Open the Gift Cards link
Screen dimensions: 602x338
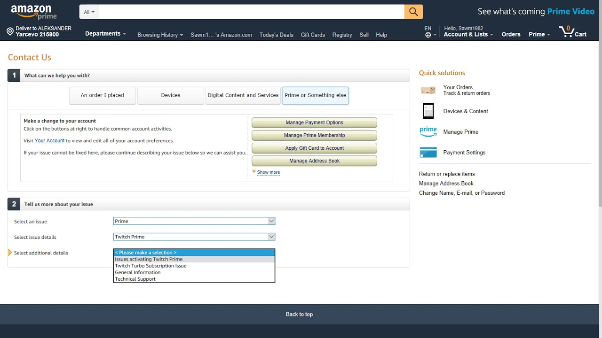click(x=313, y=35)
